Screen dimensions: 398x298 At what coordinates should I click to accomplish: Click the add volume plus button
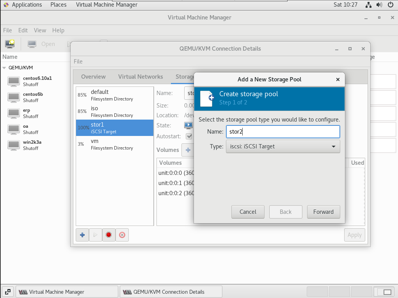pyautogui.click(x=188, y=150)
